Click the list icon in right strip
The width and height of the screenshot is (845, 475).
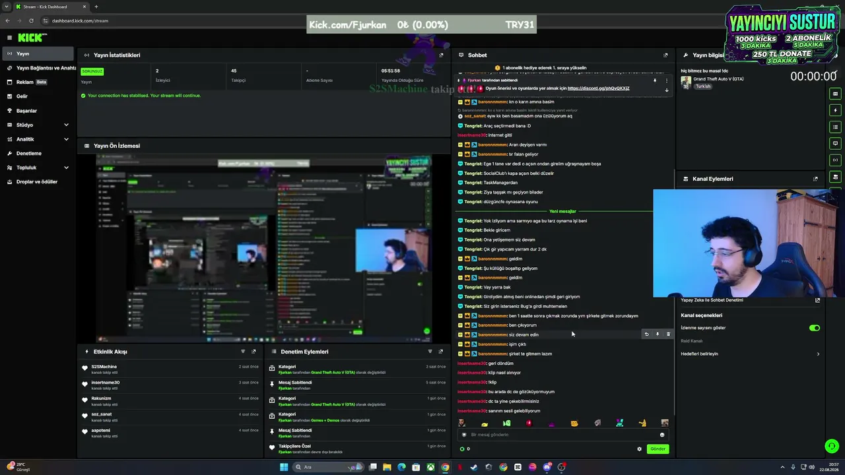pyautogui.click(x=836, y=127)
